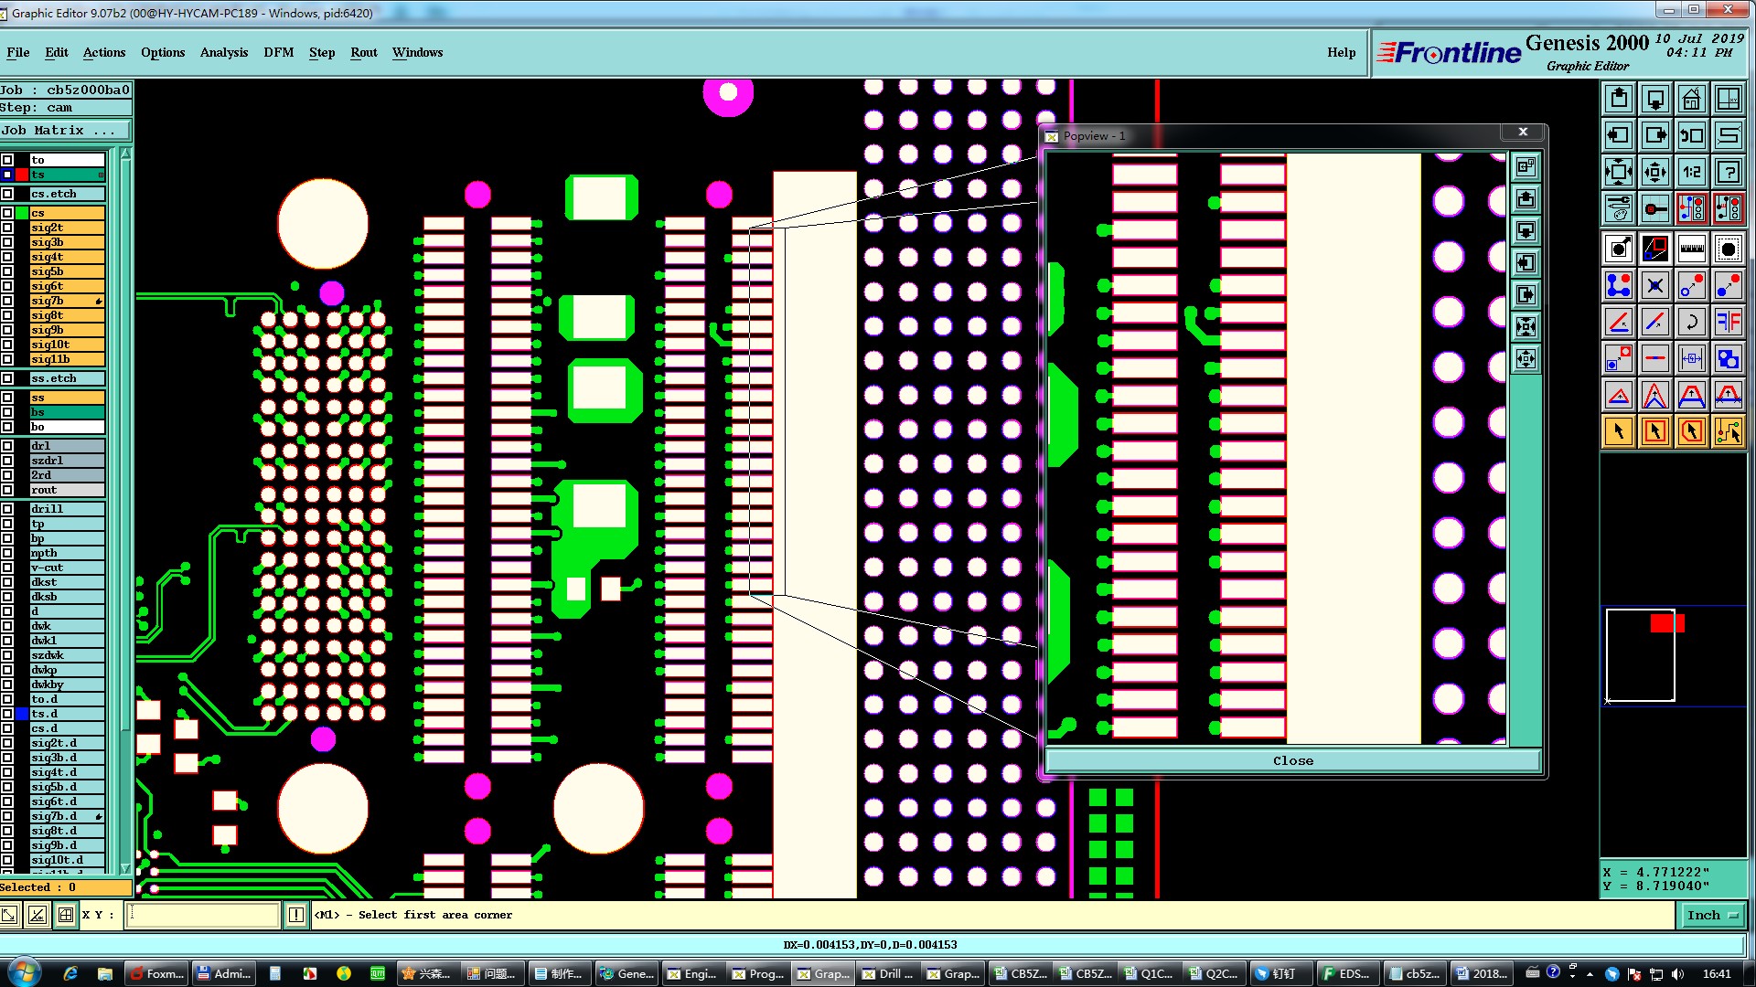Click the mirror feature tool icon
Screen dimensions: 1756x987
pos(1728,322)
